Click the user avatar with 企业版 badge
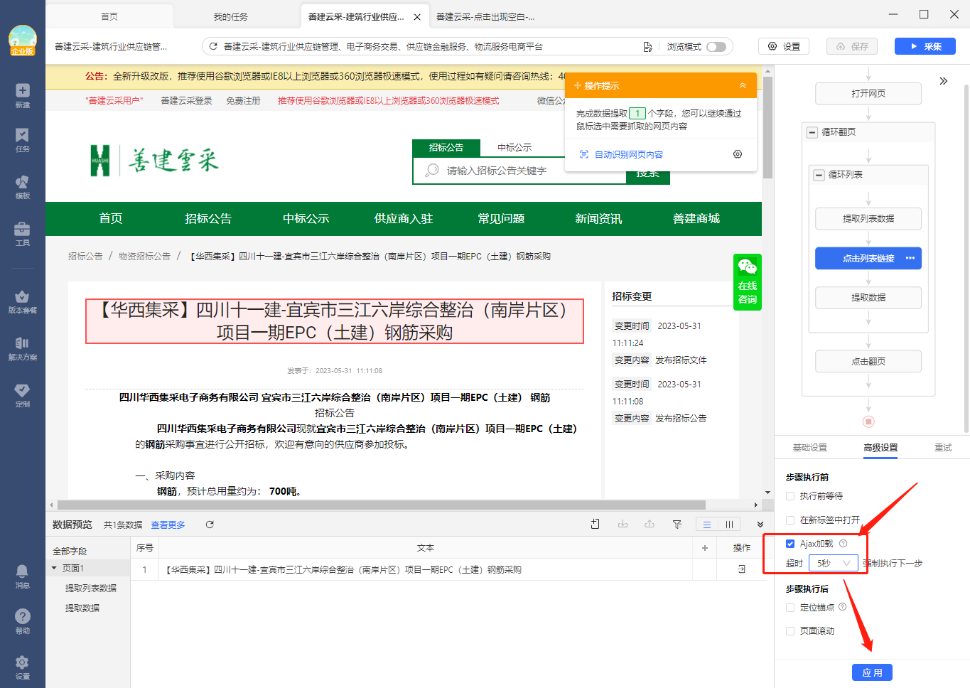 pyautogui.click(x=23, y=41)
